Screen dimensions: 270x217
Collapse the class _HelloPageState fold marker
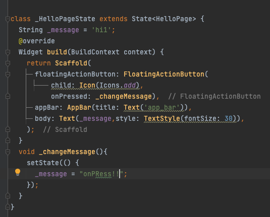pyautogui.click(x=8, y=19)
